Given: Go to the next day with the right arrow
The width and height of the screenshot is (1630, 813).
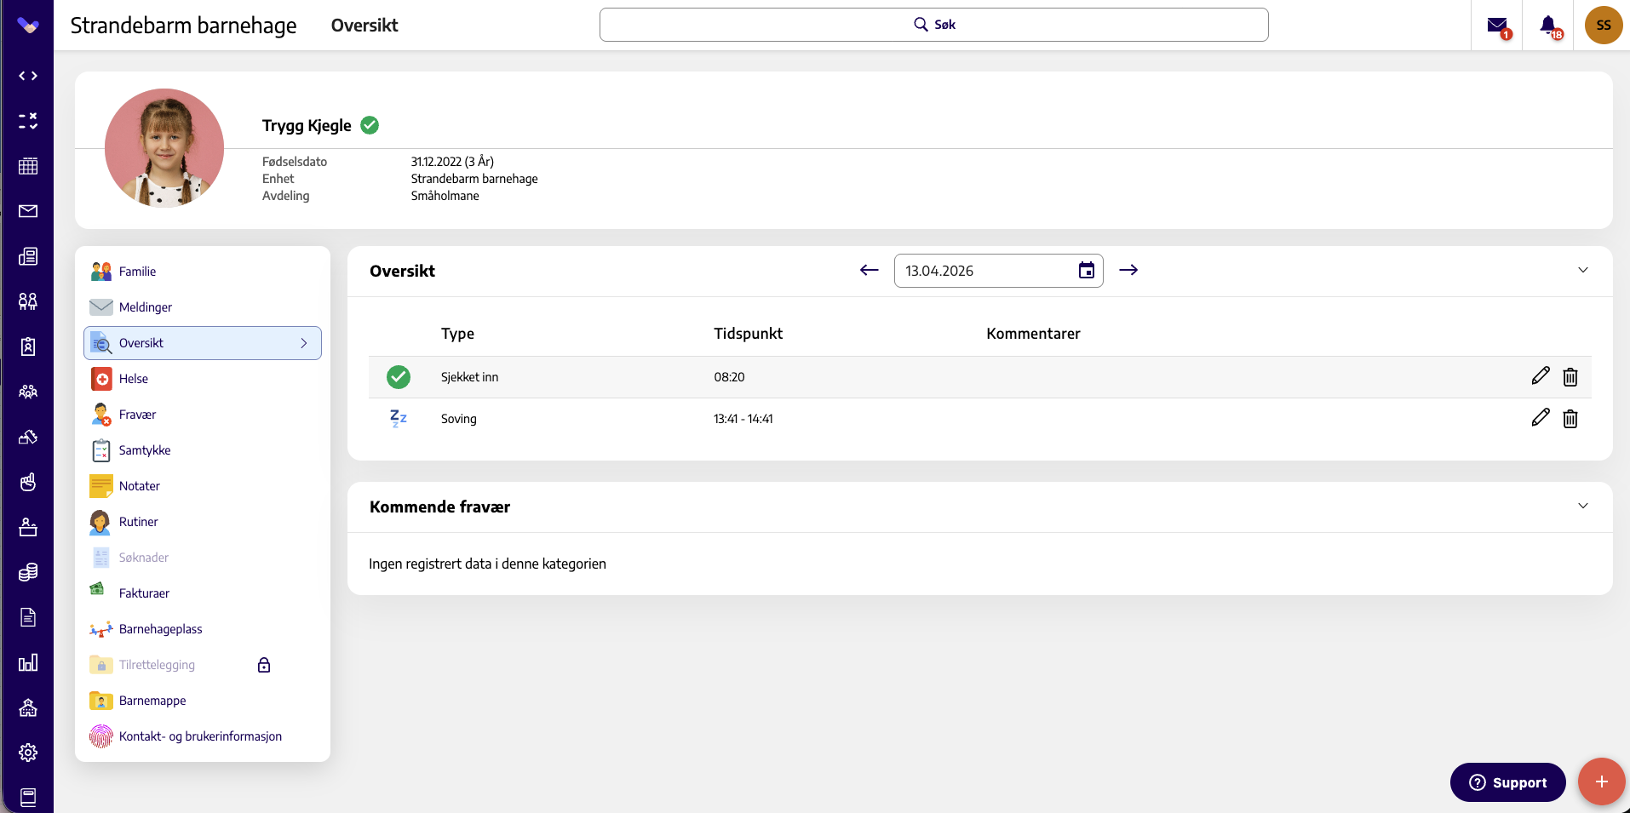Looking at the screenshot, I should point(1128,270).
